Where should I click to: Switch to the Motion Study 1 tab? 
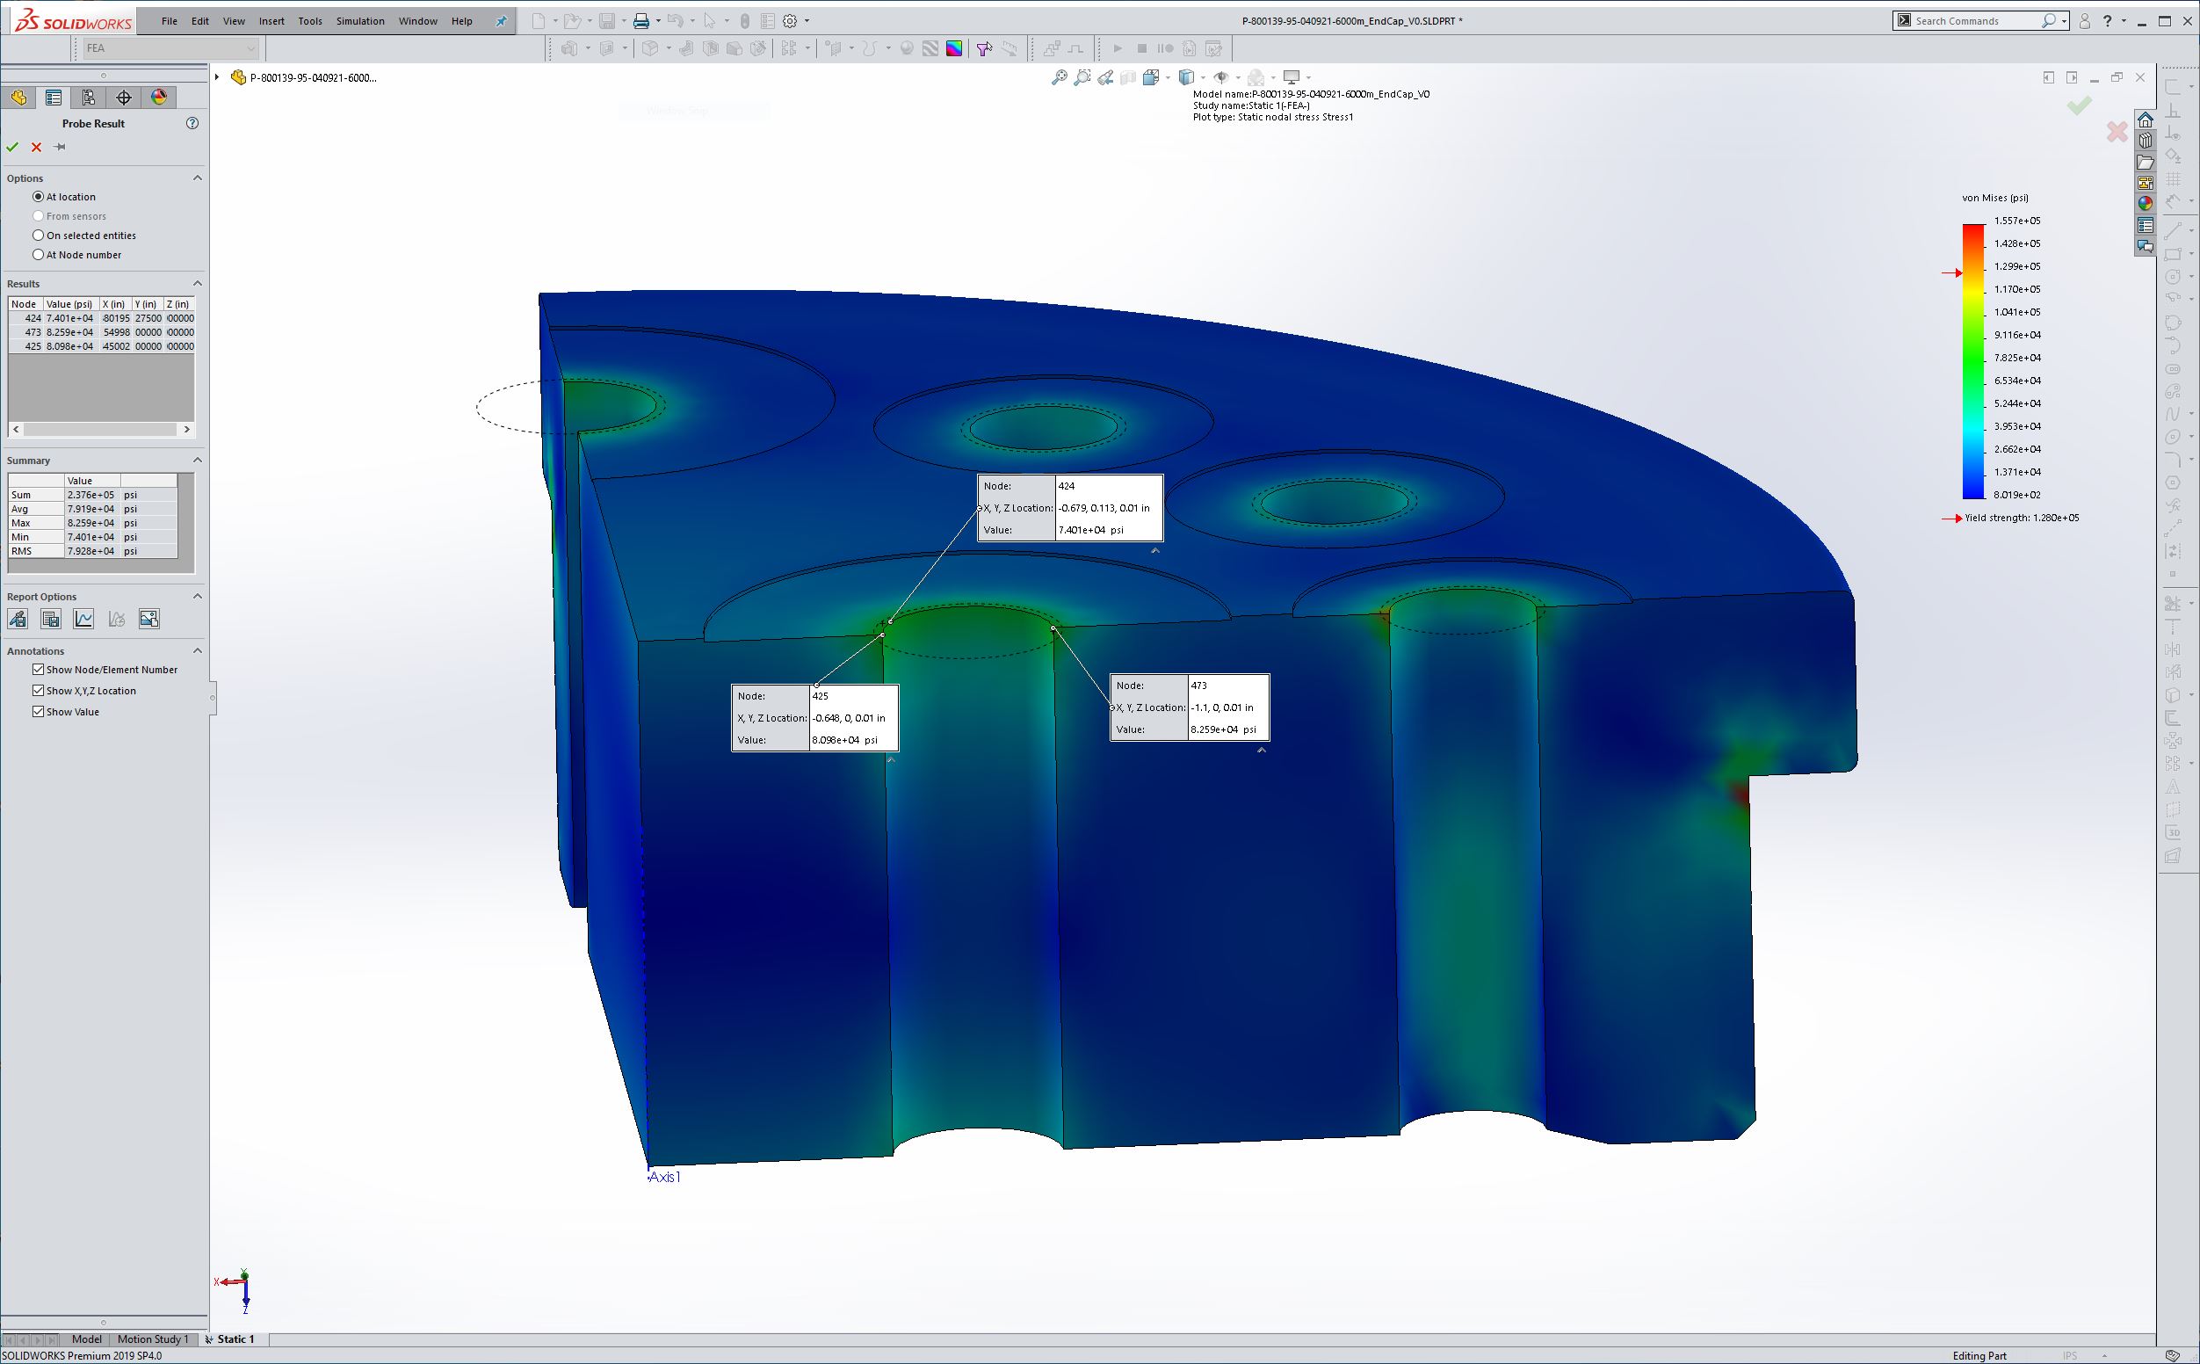(152, 1339)
